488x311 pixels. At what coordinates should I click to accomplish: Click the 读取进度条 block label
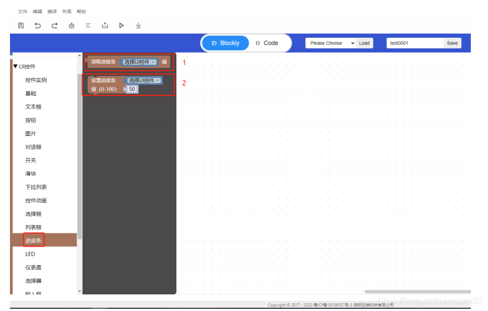click(x=103, y=62)
